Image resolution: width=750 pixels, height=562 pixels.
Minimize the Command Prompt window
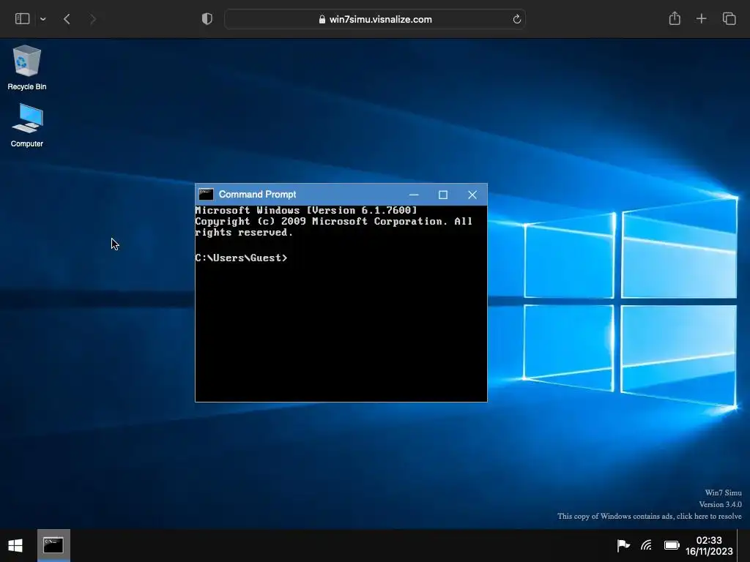point(414,195)
